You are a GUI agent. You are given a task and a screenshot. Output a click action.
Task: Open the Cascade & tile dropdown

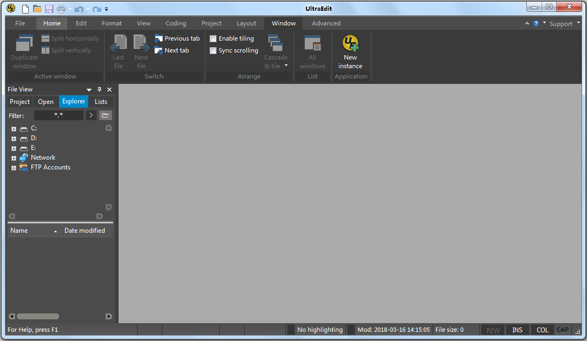point(285,65)
